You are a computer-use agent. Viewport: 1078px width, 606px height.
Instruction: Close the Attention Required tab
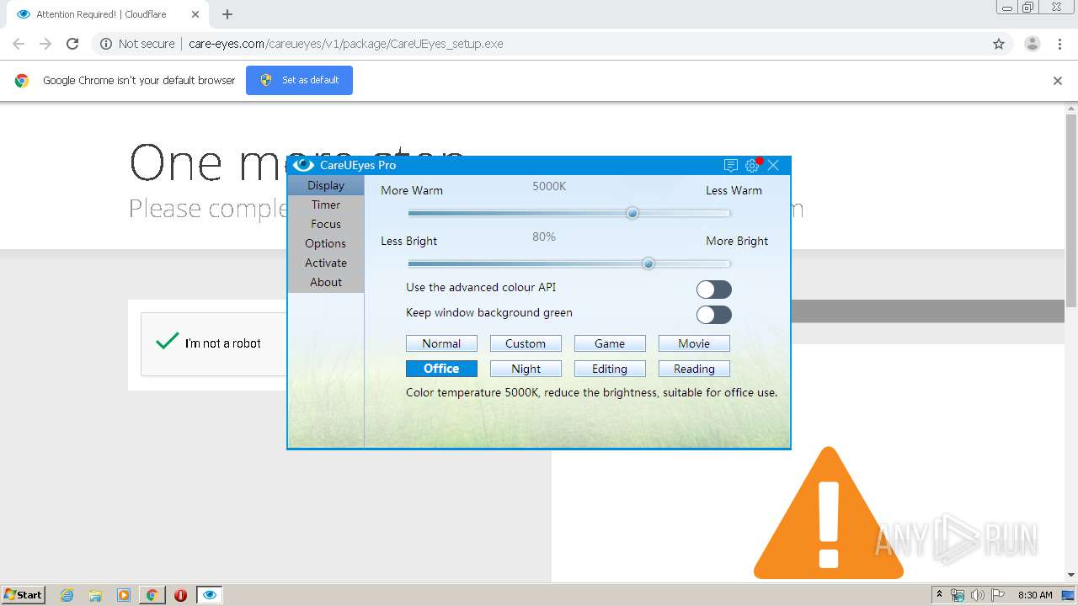pyautogui.click(x=195, y=14)
